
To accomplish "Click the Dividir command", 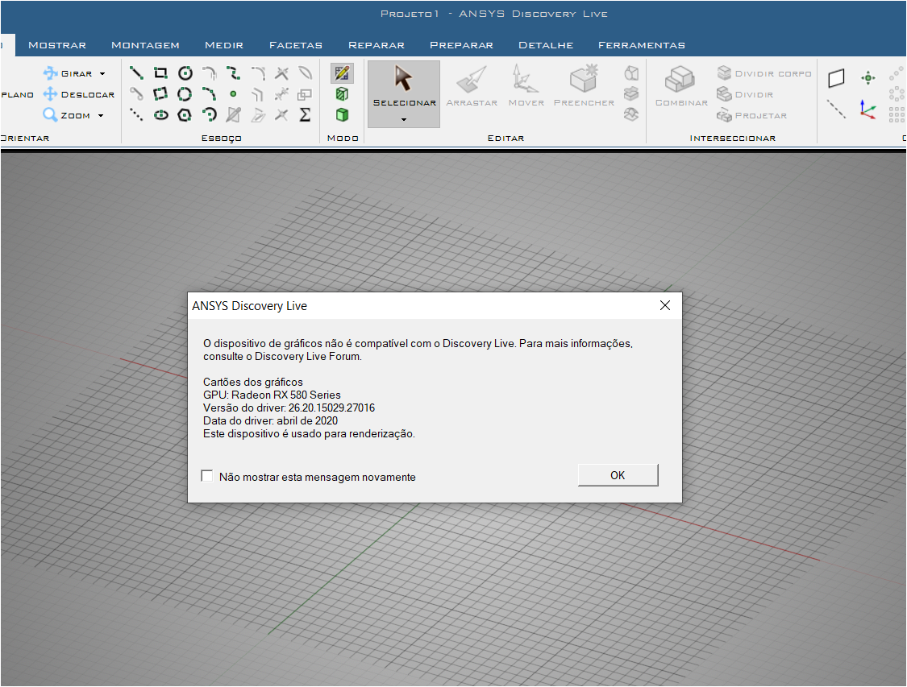I will 744,94.
